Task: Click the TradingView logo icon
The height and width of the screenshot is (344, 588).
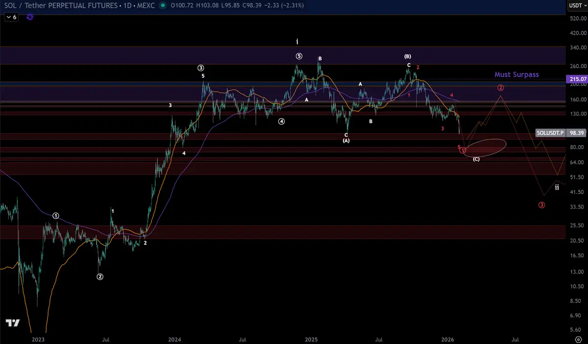Action: (12, 323)
